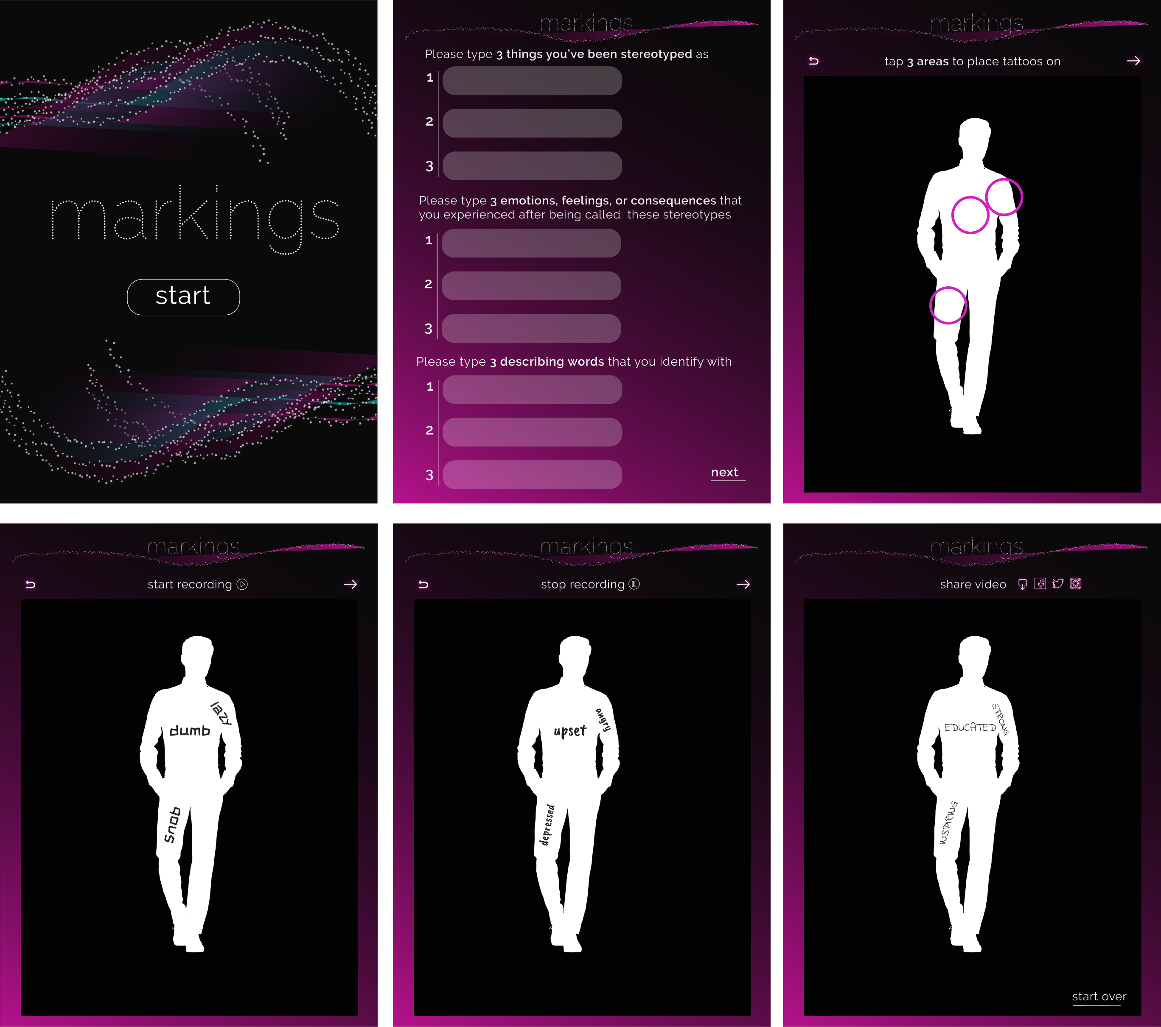Focus the second stereotyped-as input field

[x=532, y=123]
